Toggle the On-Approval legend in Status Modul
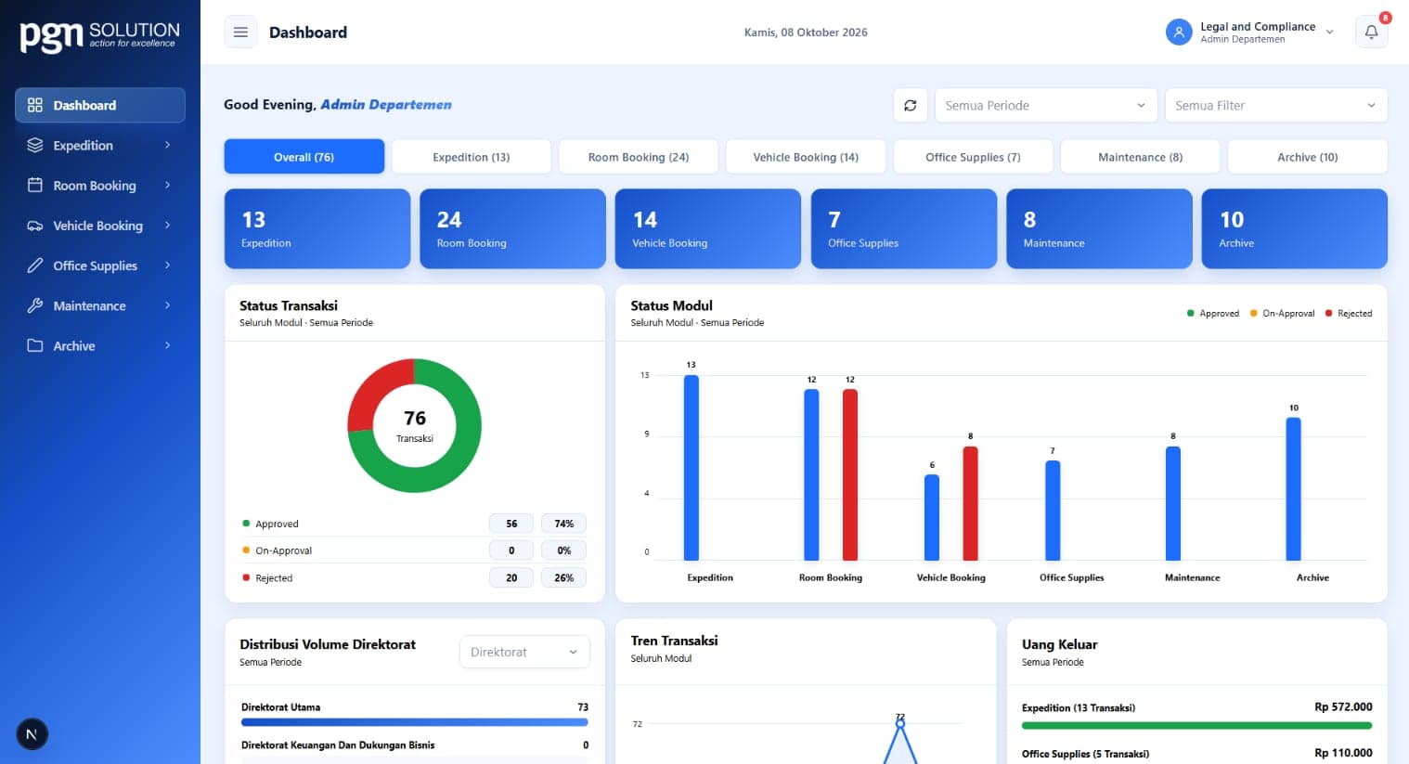 (x=1282, y=314)
